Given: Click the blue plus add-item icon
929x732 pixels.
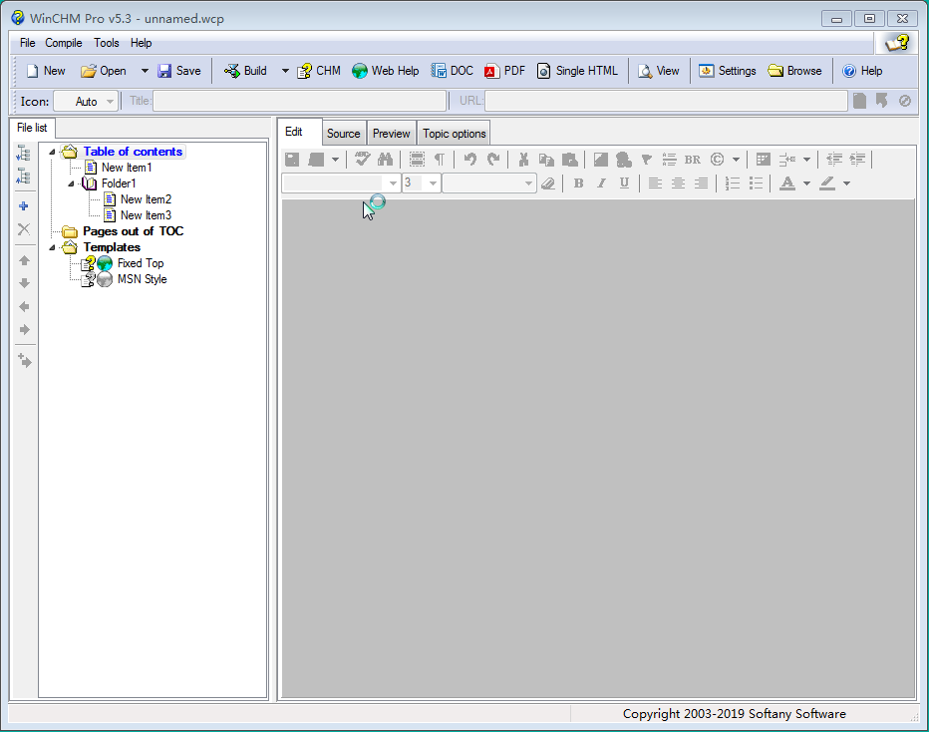Looking at the screenshot, I should 24,206.
